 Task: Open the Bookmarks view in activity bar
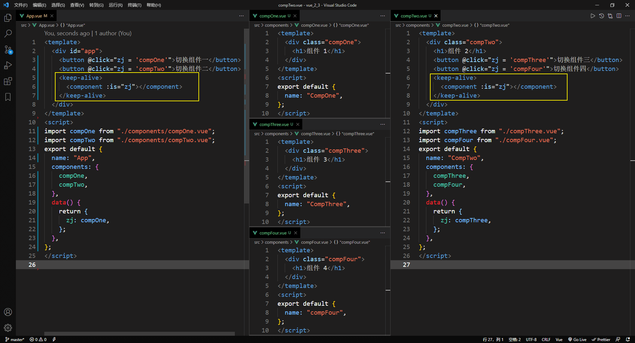[8, 97]
